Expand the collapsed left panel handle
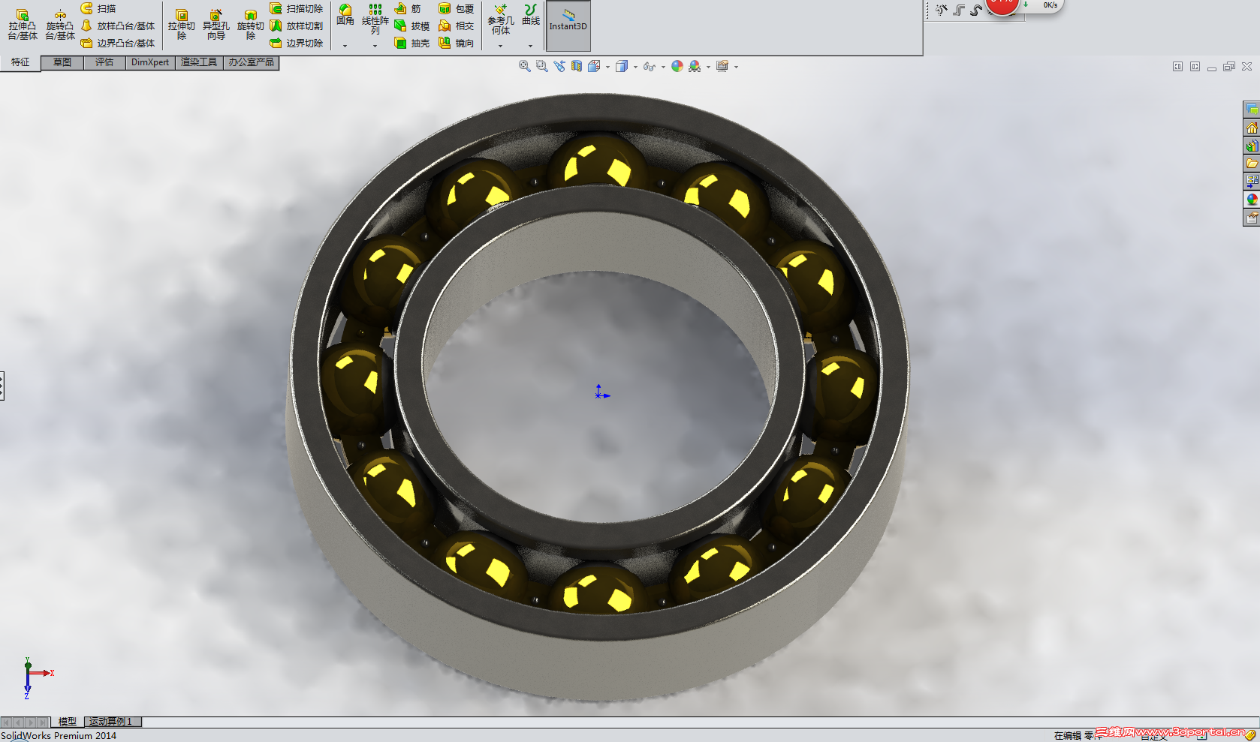 (x=2, y=386)
